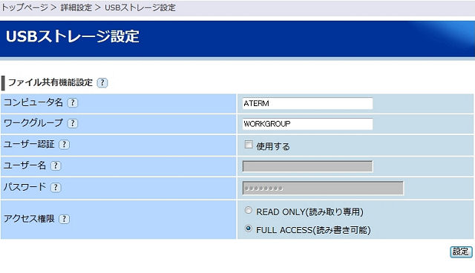Click USBストレージ設定 in the breadcrumb
Viewport: 475px width, 273px height.
tap(140, 7)
